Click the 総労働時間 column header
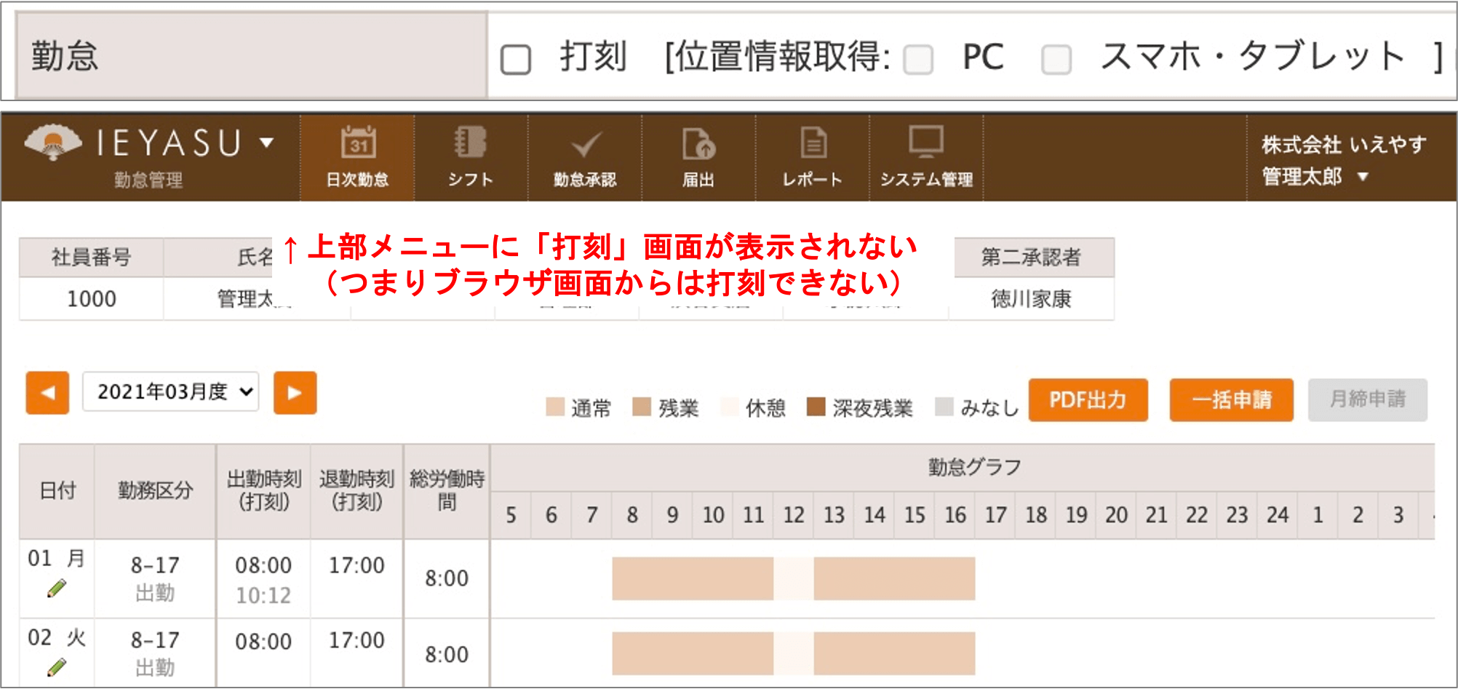The height and width of the screenshot is (689, 1458). (x=447, y=490)
